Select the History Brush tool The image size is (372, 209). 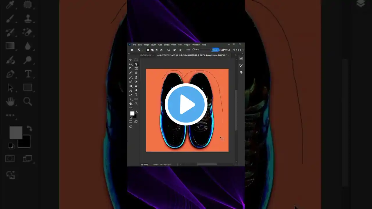coord(130,82)
